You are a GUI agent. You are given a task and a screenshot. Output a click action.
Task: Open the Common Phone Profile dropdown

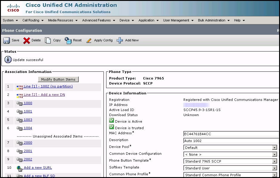click(230, 175)
